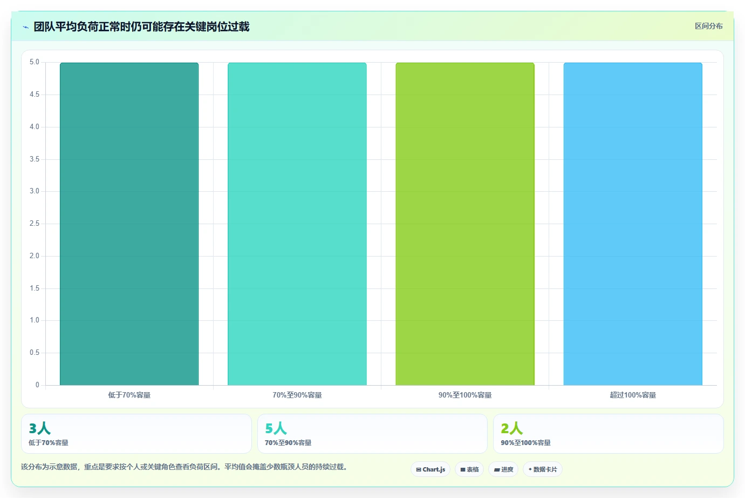Open the 数据卡片 chip
Image resolution: width=745 pixels, height=498 pixels.
pos(543,469)
